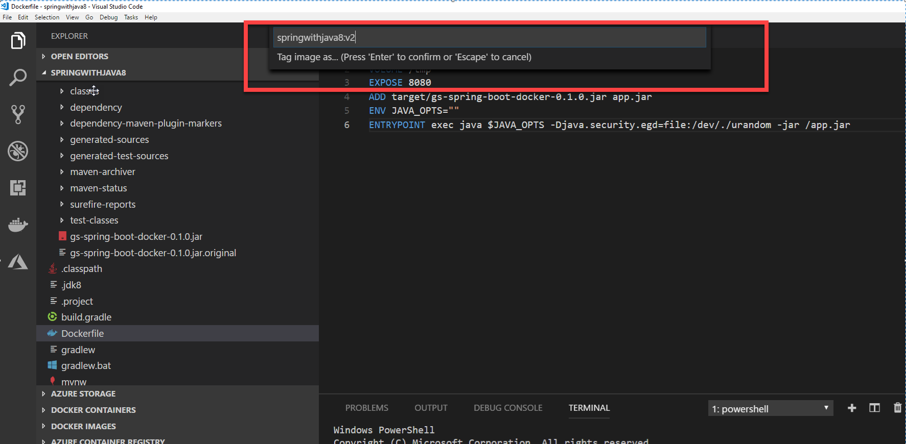
Task: Open the Docker view icon
Action: click(x=18, y=225)
